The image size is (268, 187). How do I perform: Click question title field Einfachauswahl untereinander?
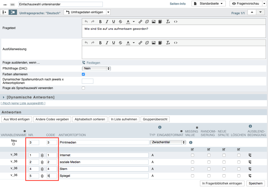click(x=61, y=4)
